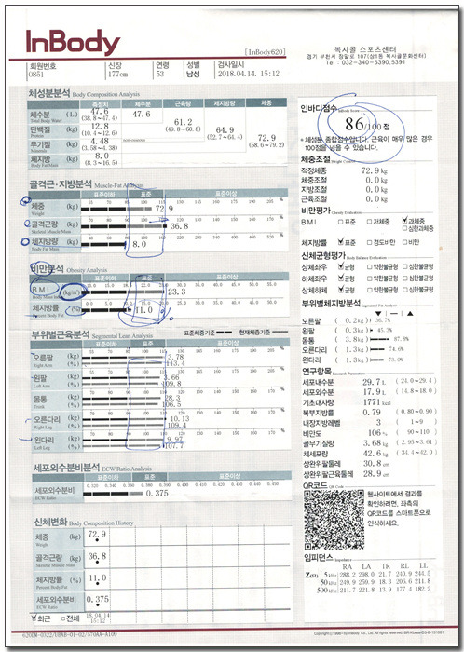This screenshot has width=464, height=652.
Task: Click the 연령 value 53
Action: click(160, 74)
